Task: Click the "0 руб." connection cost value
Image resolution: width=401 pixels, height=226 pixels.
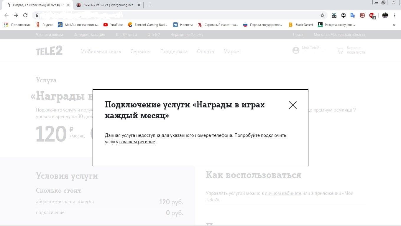Action: (175, 212)
